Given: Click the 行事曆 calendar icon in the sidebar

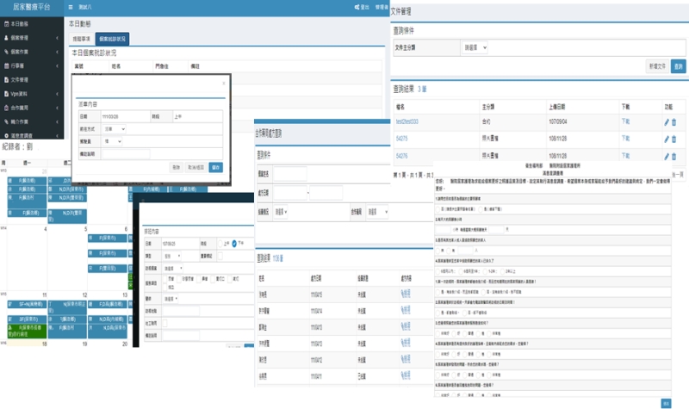Looking at the screenshot, I should 6,66.
